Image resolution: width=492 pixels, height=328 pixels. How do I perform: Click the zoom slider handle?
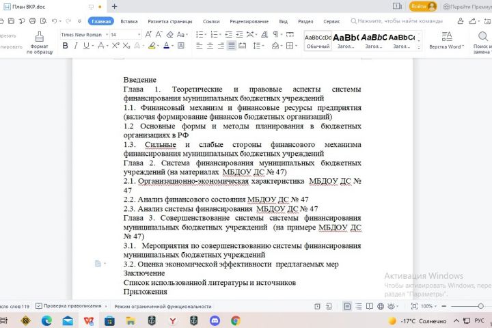(480, 306)
